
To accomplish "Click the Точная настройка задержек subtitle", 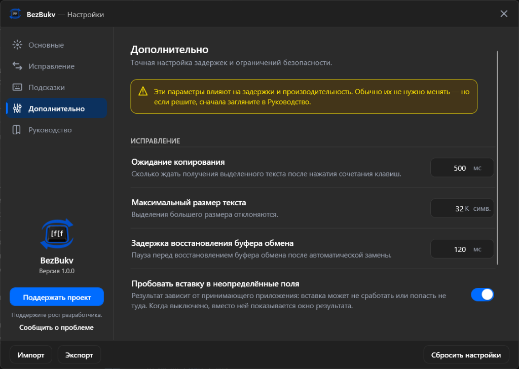I will click(231, 62).
